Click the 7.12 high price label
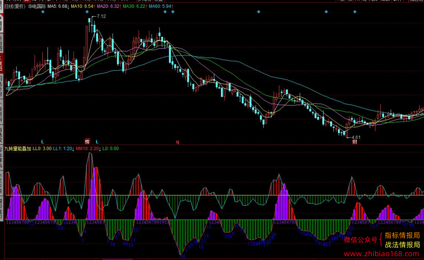The height and width of the screenshot is (260, 424). tap(101, 16)
